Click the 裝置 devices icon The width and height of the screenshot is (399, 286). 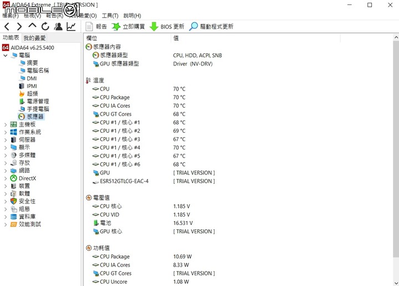13,186
